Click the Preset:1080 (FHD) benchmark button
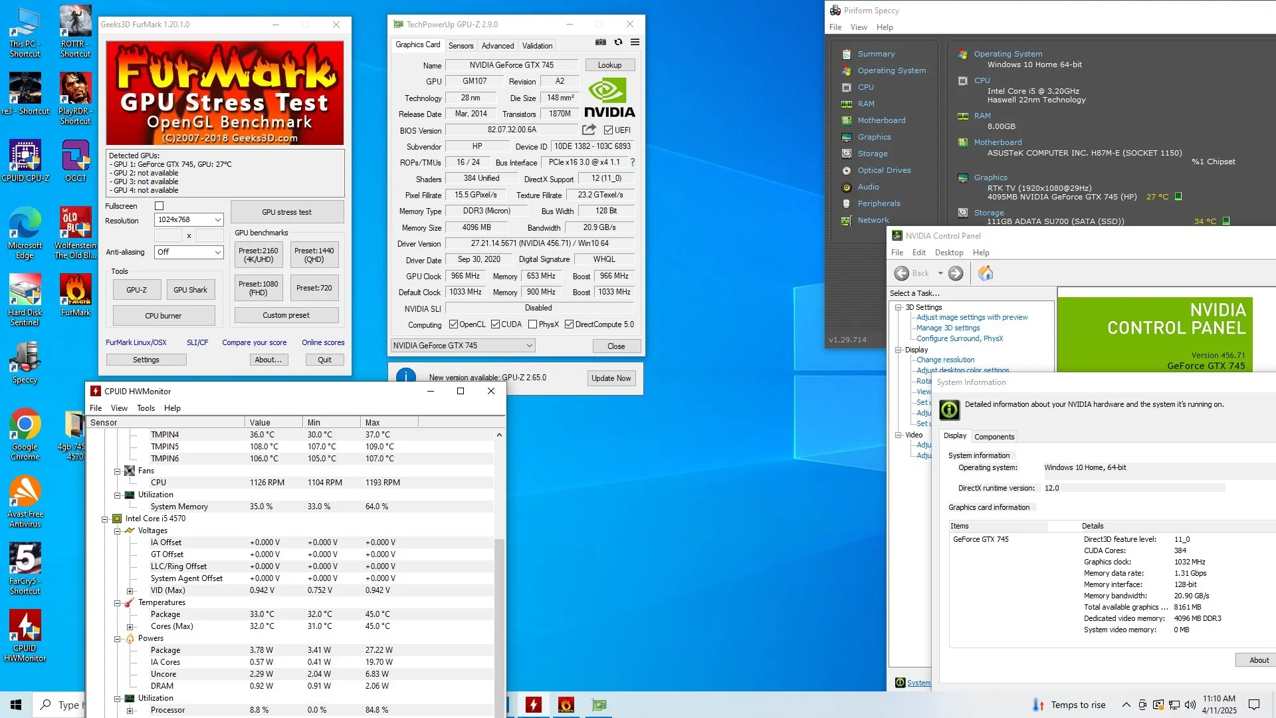This screenshot has height=718, width=1276. click(x=259, y=288)
